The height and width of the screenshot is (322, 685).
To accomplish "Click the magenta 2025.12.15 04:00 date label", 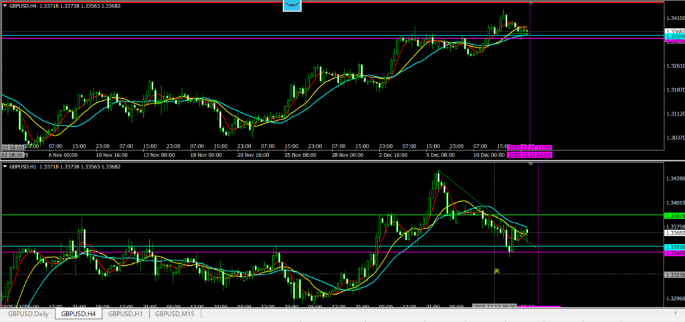I will point(530,155).
